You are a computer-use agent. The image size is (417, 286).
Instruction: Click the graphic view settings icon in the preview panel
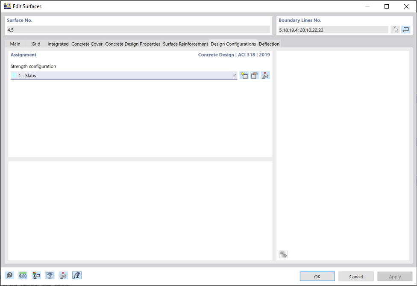coord(283,254)
